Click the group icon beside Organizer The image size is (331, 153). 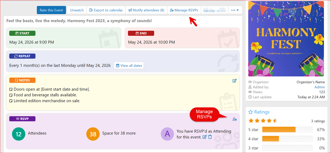click(250, 82)
